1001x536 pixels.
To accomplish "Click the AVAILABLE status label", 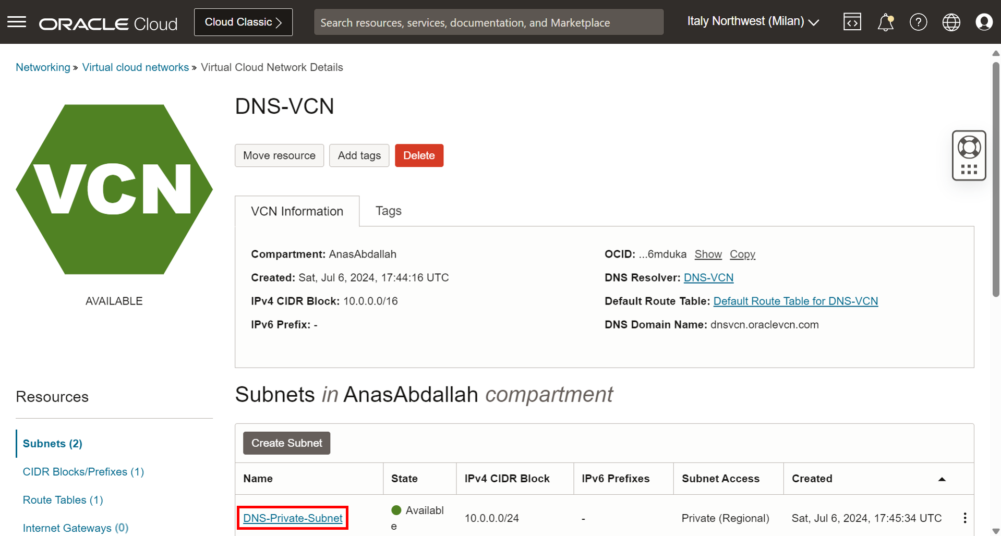I will pyautogui.click(x=114, y=301).
